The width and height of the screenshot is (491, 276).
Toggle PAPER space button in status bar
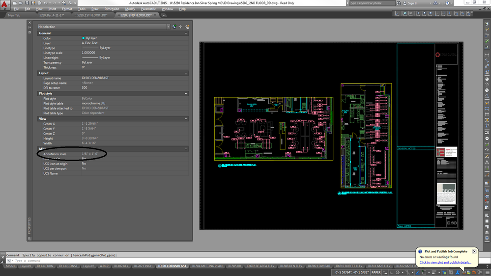point(376,272)
